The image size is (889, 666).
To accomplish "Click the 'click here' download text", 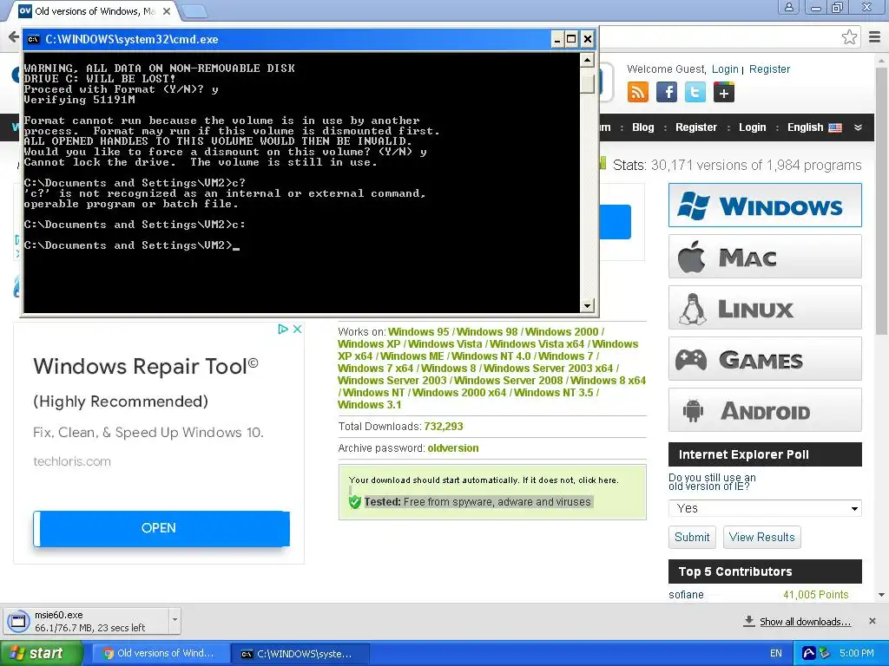I will 597,480.
